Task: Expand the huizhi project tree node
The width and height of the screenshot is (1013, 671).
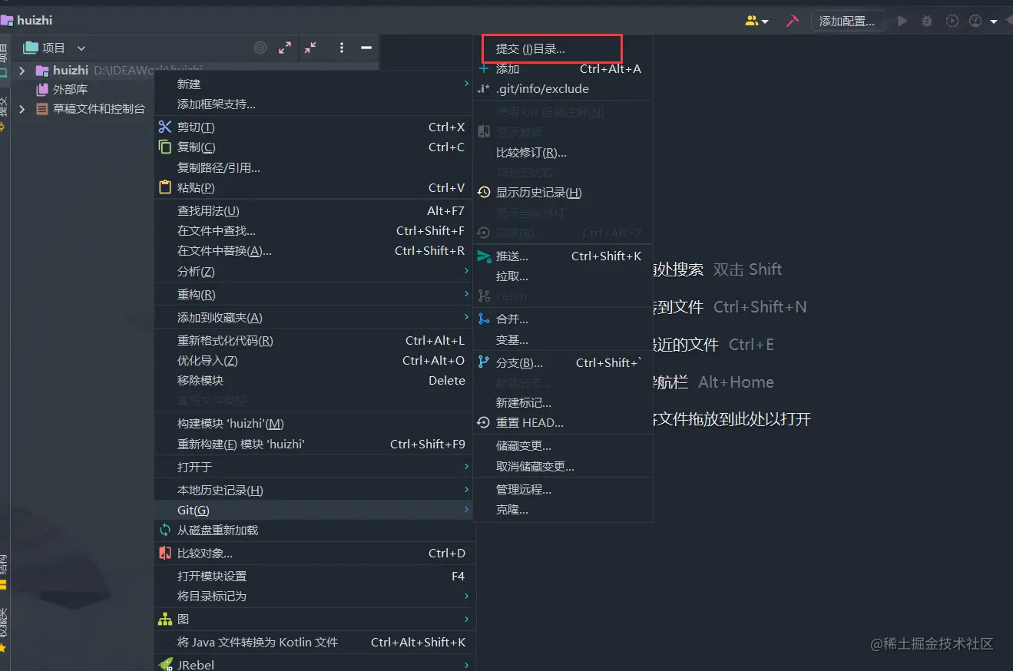Action: (21, 71)
